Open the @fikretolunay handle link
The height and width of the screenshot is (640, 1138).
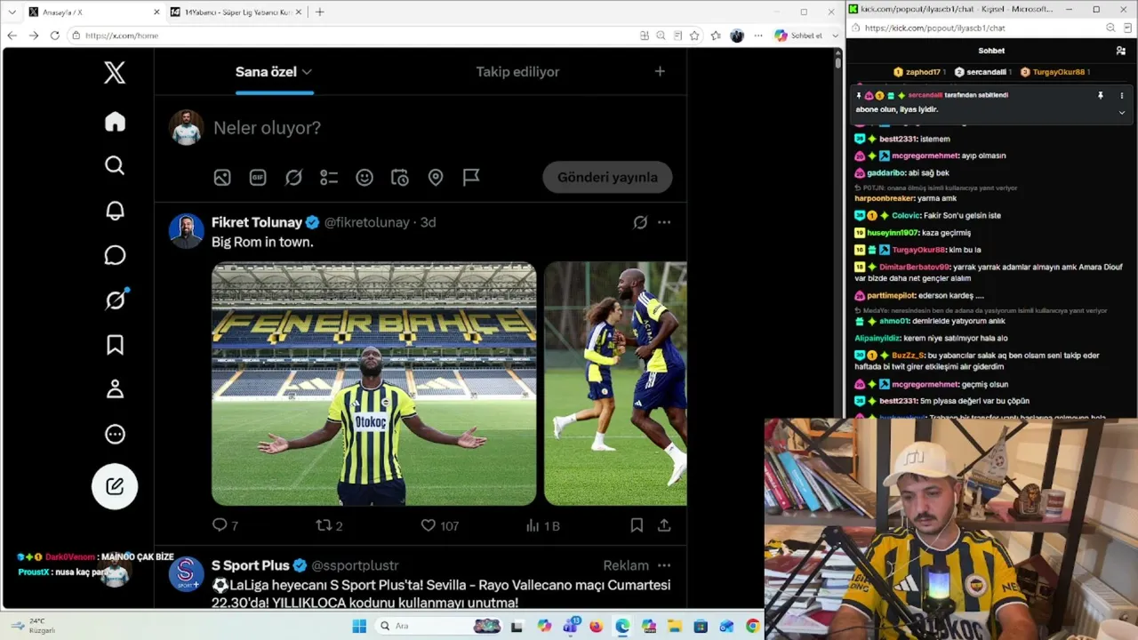[367, 222]
